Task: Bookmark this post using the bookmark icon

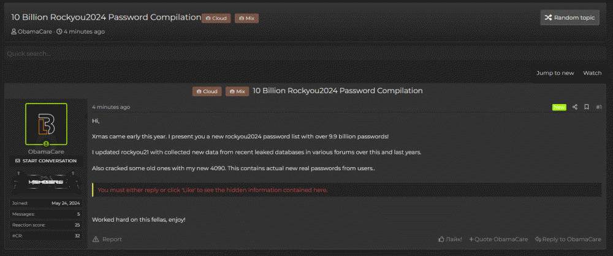Action: [587, 107]
